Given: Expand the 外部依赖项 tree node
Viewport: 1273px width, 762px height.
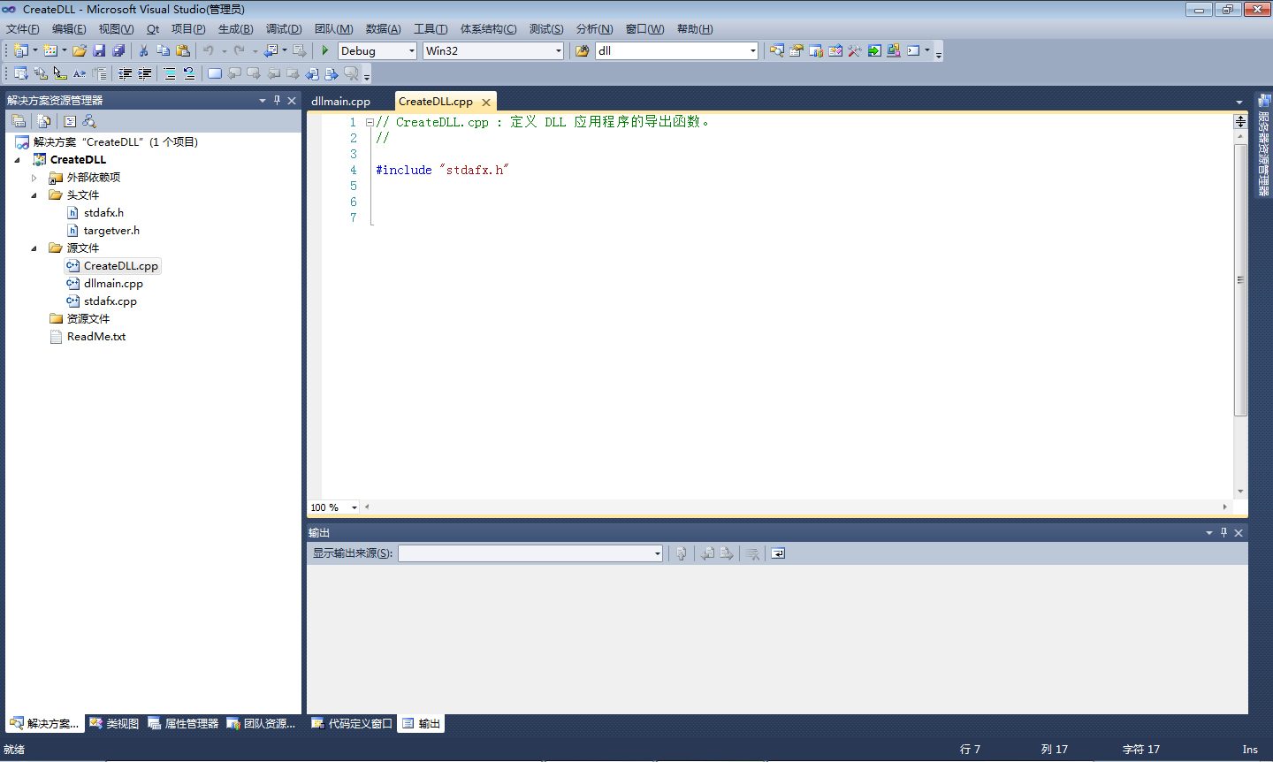Looking at the screenshot, I should tap(34, 178).
